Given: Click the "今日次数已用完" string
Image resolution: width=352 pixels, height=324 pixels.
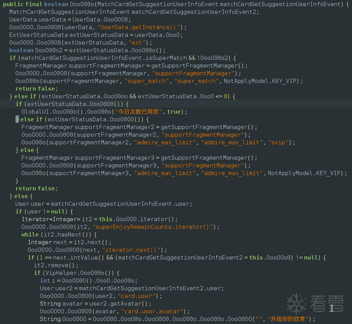Looking at the screenshot, I should coord(138,112).
